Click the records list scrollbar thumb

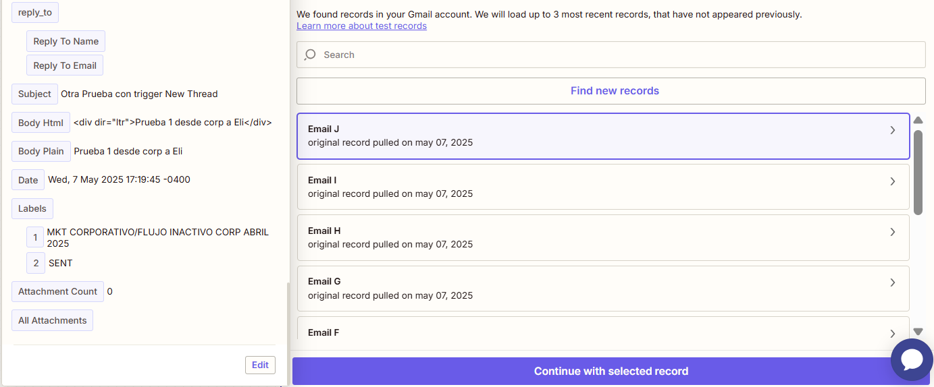coord(918,173)
